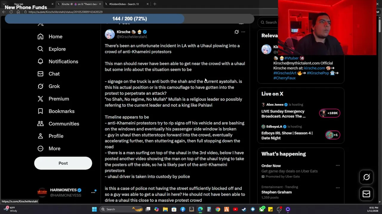Open more options for Order Now ad
This screenshot has width=382, height=214.
point(338,166)
